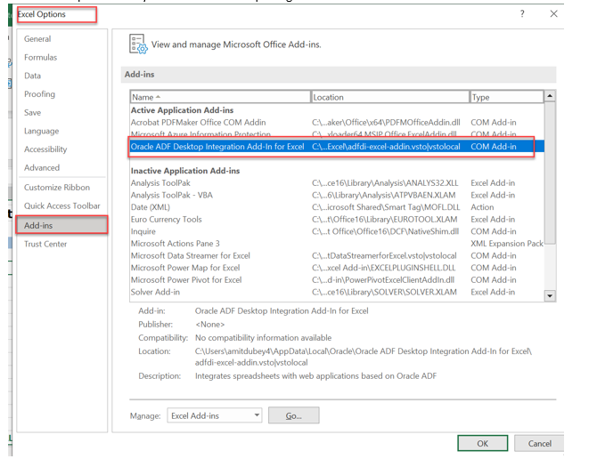Go to the Data options page
Viewport: 597px width, 459px height.
click(x=32, y=76)
